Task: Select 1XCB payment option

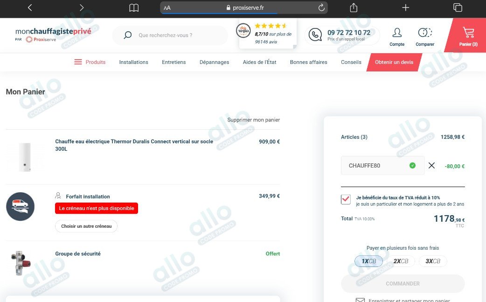Action: 368,261
